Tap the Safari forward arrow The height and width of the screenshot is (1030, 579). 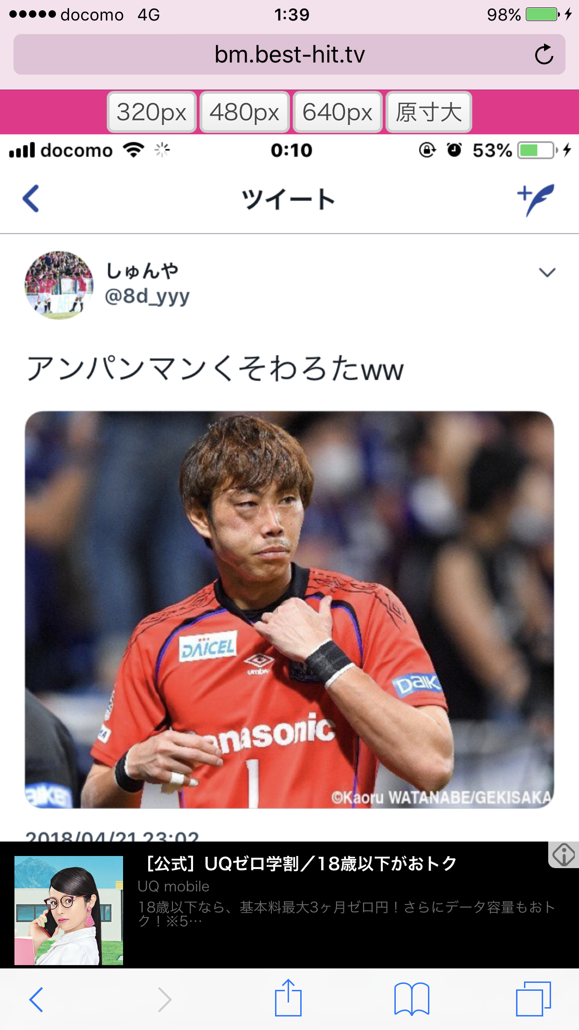pos(164,1000)
